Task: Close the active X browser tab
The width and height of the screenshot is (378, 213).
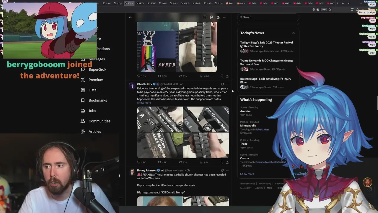Action: coord(132,3)
